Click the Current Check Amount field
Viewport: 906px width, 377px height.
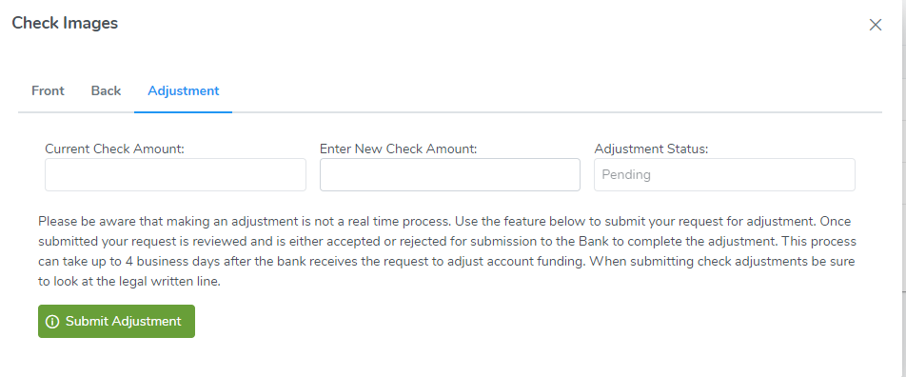176,174
